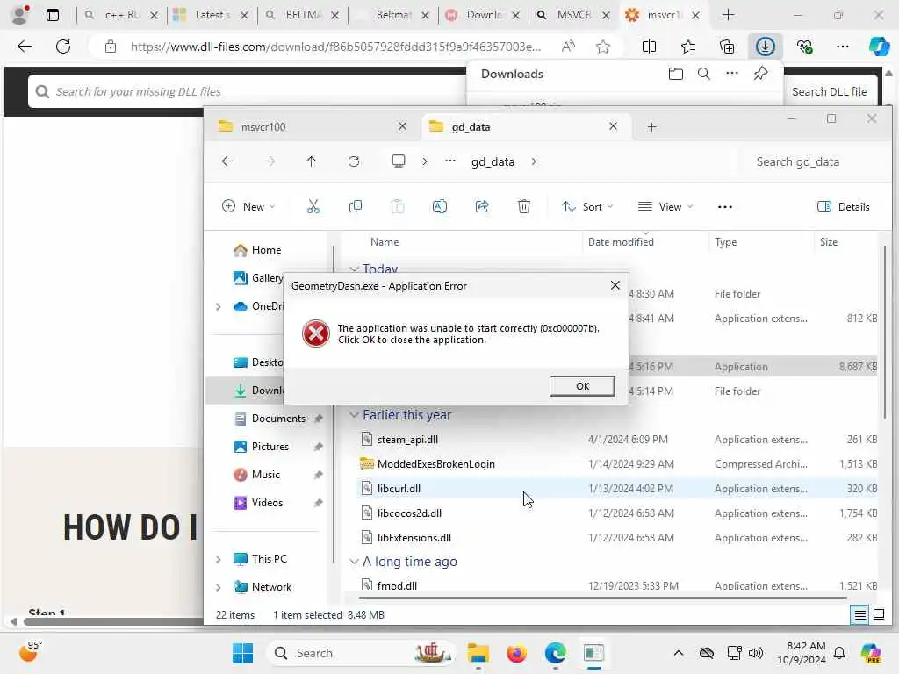Screen dimensions: 899x674
Task: Open the Windows Start menu
Action: click(242, 653)
